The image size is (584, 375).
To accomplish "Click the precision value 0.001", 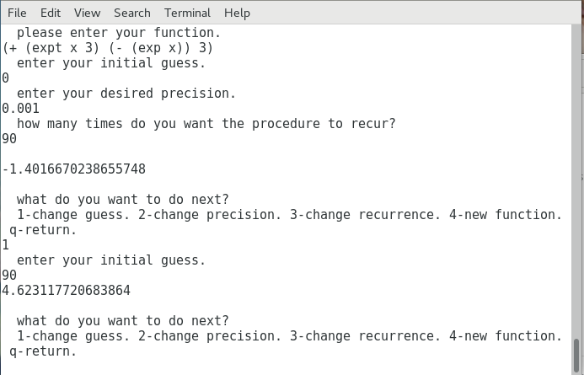I will tap(20, 109).
